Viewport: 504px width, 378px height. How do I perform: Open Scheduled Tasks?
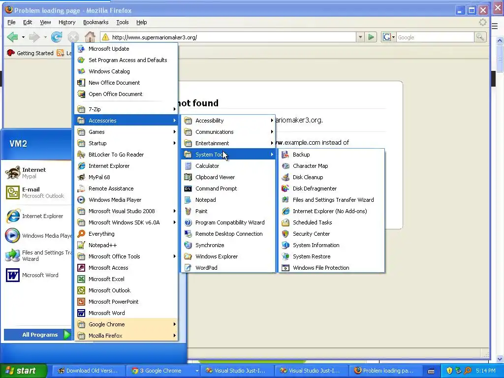point(331,222)
